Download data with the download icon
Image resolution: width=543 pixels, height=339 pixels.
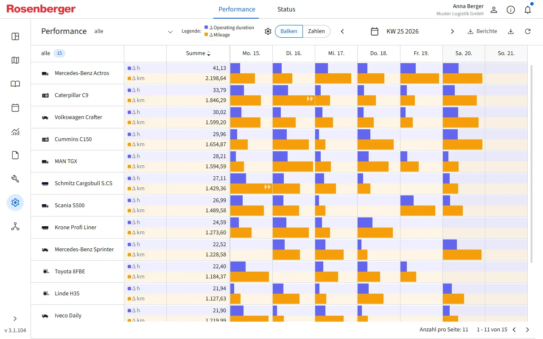tap(511, 31)
